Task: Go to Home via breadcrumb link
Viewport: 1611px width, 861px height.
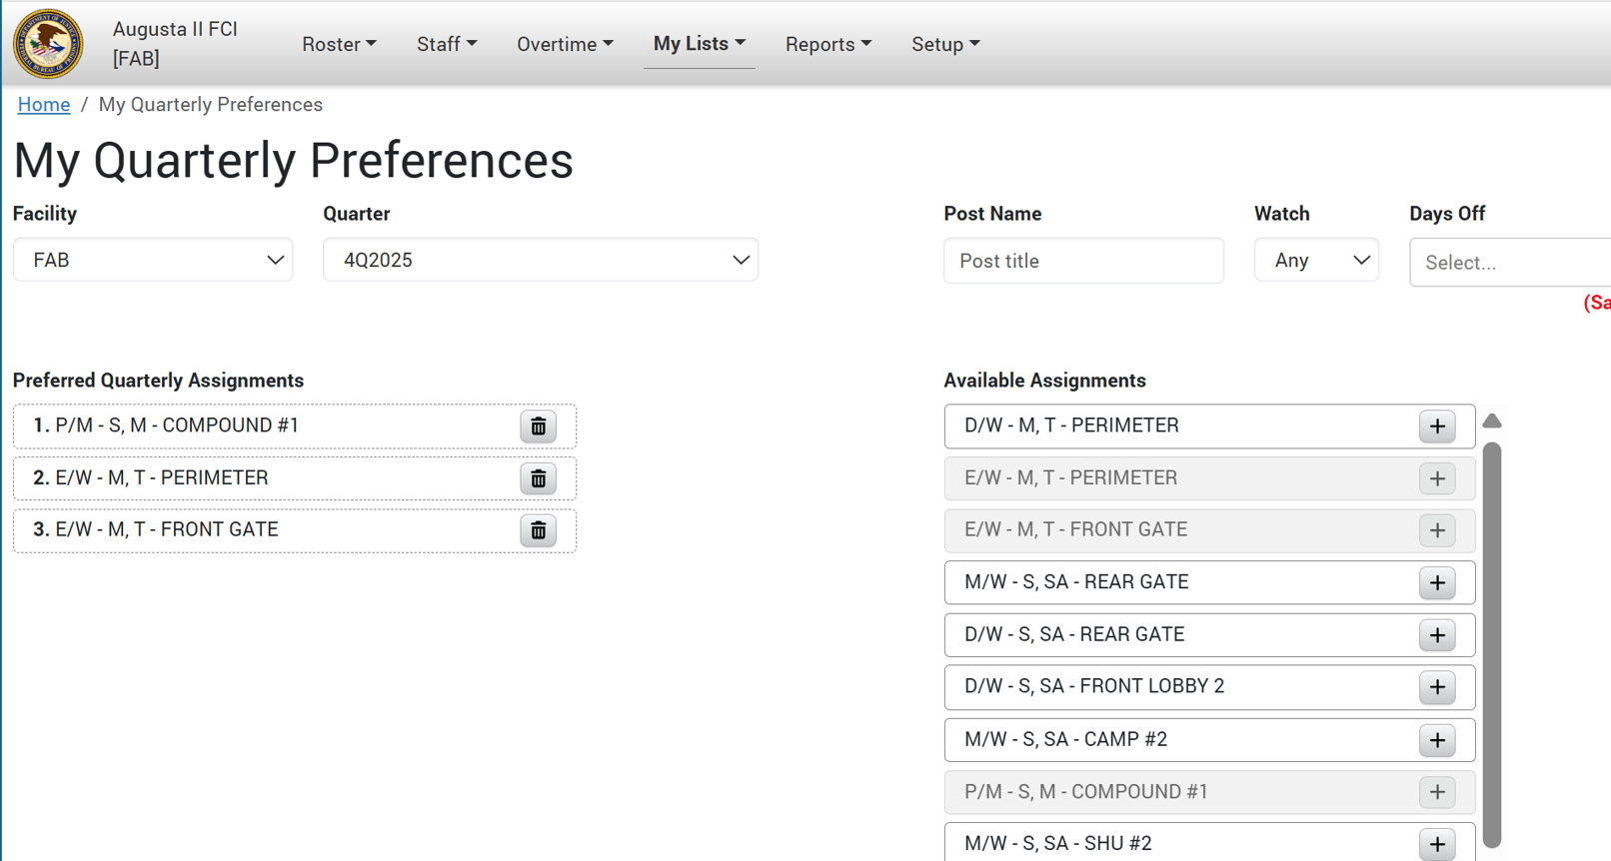Action: (44, 105)
